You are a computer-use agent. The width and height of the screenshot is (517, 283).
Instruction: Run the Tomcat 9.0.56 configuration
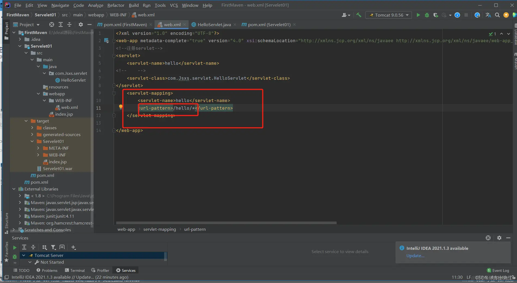pyautogui.click(x=418, y=15)
